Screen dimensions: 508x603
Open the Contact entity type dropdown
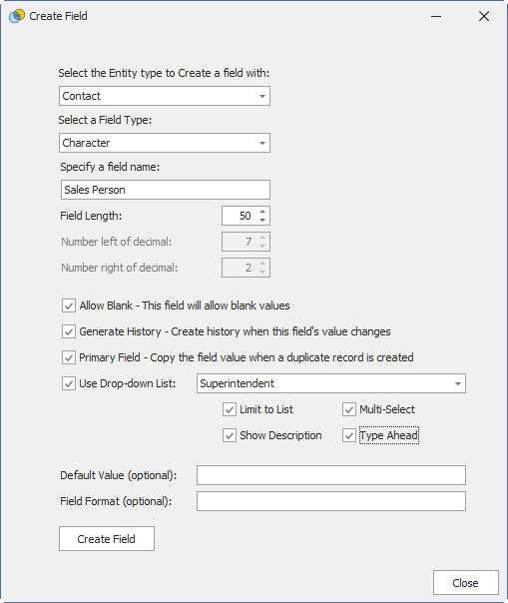pos(165,96)
